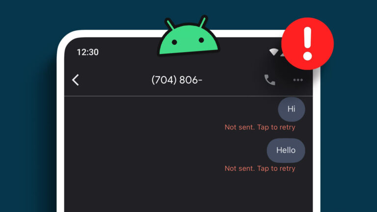The width and height of the screenshot is (377, 212).
Task: Call the contact with the phone icon
Action: point(269,80)
